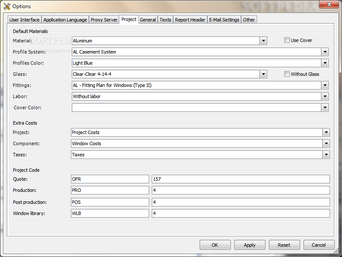Open the Cover Color dropdown arrow
This screenshot has height=257, width=342.
(325, 108)
